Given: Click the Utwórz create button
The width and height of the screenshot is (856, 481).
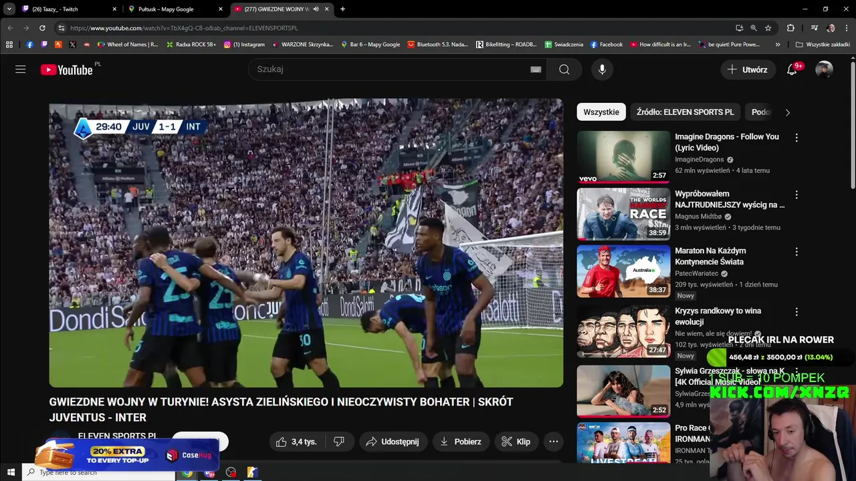Looking at the screenshot, I should (x=747, y=69).
